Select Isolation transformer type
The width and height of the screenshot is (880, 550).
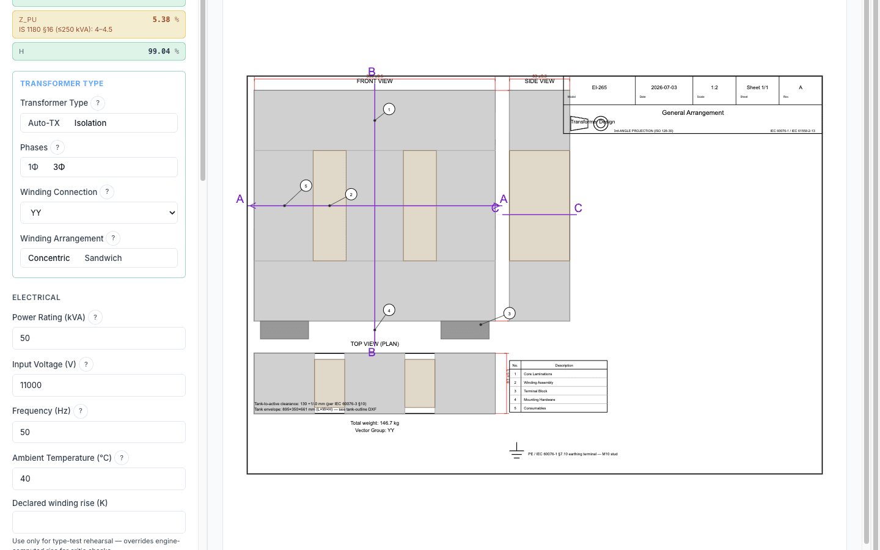(x=90, y=123)
